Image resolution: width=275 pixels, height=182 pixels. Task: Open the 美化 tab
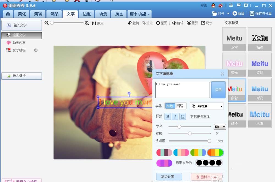click(22, 14)
